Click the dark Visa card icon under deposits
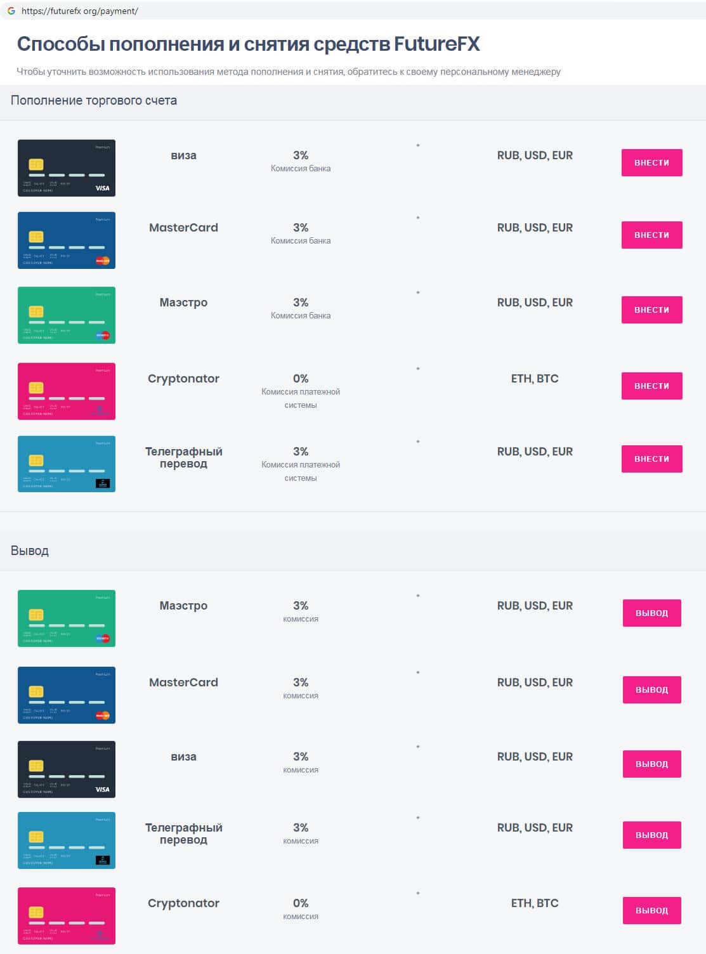 pyautogui.click(x=67, y=168)
